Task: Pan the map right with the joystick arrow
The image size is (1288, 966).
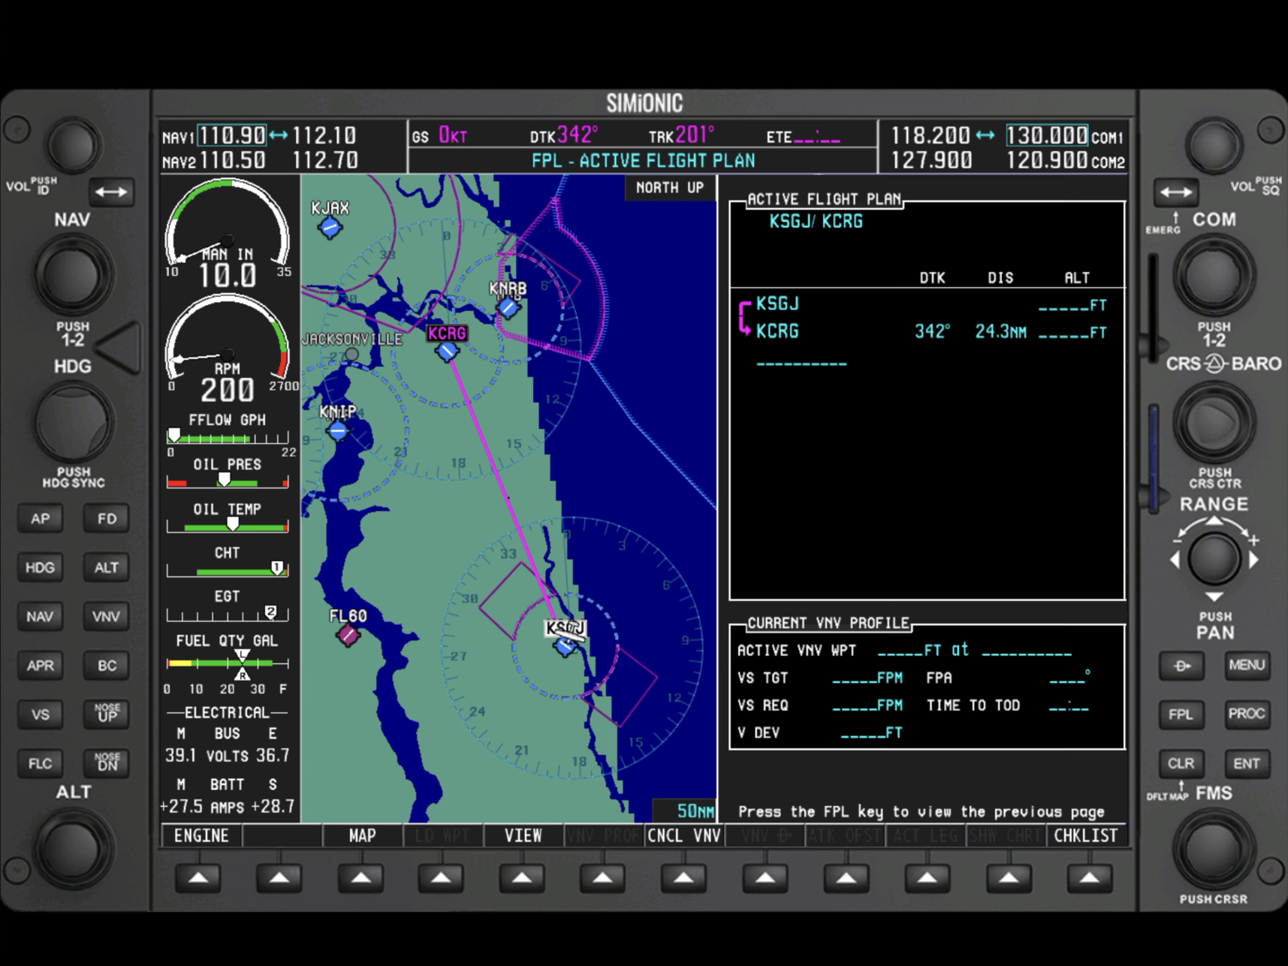Action: [1253, 560]
